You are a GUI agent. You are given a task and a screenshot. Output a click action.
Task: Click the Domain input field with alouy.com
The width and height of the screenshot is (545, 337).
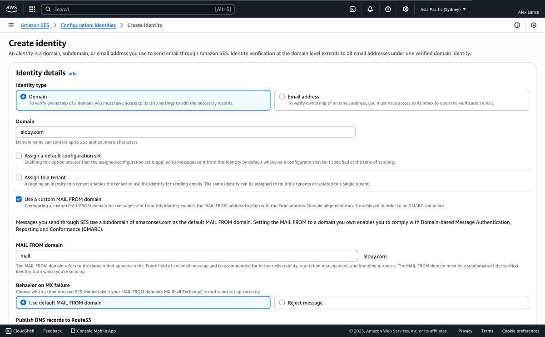[185, 132]
